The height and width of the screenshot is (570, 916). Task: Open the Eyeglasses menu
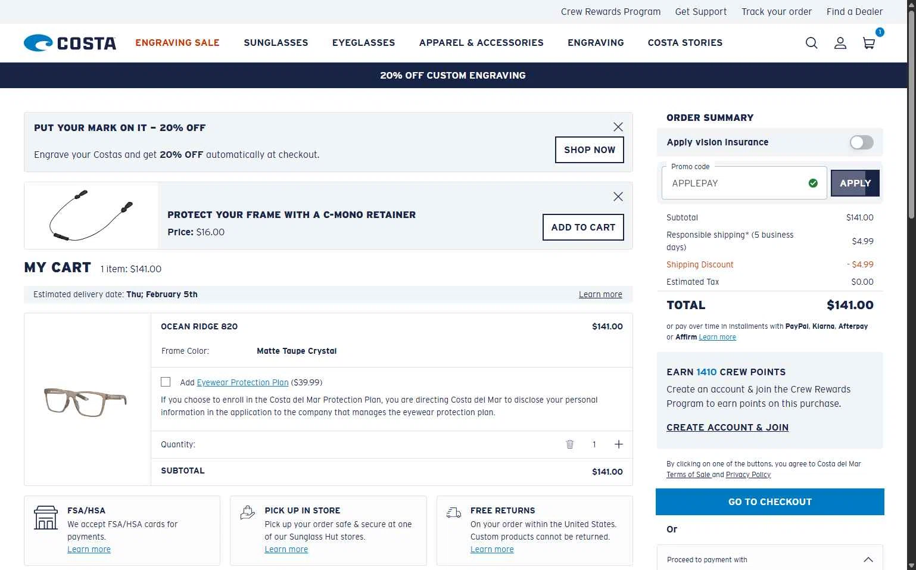pos(363,43)
